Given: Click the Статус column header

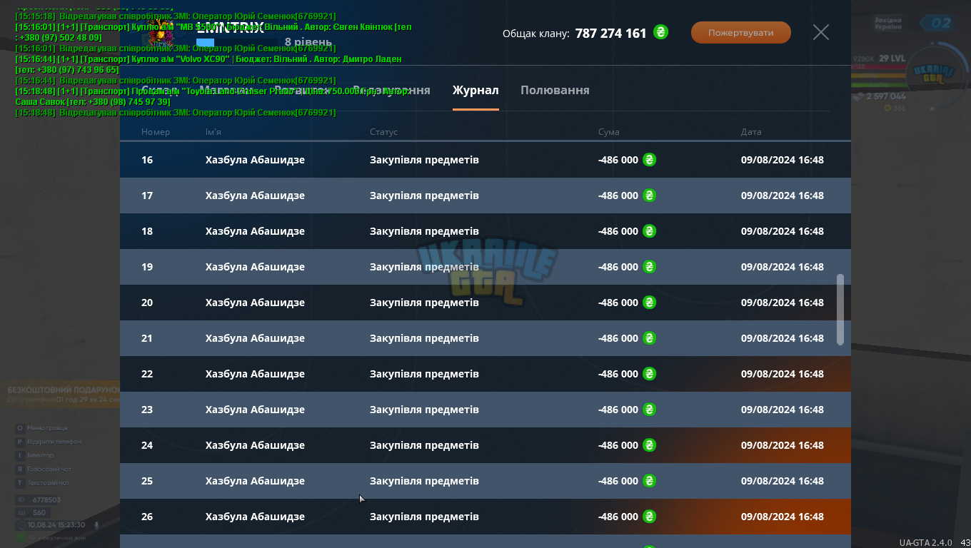Looking at the screenshot, I should pos(383,132).
